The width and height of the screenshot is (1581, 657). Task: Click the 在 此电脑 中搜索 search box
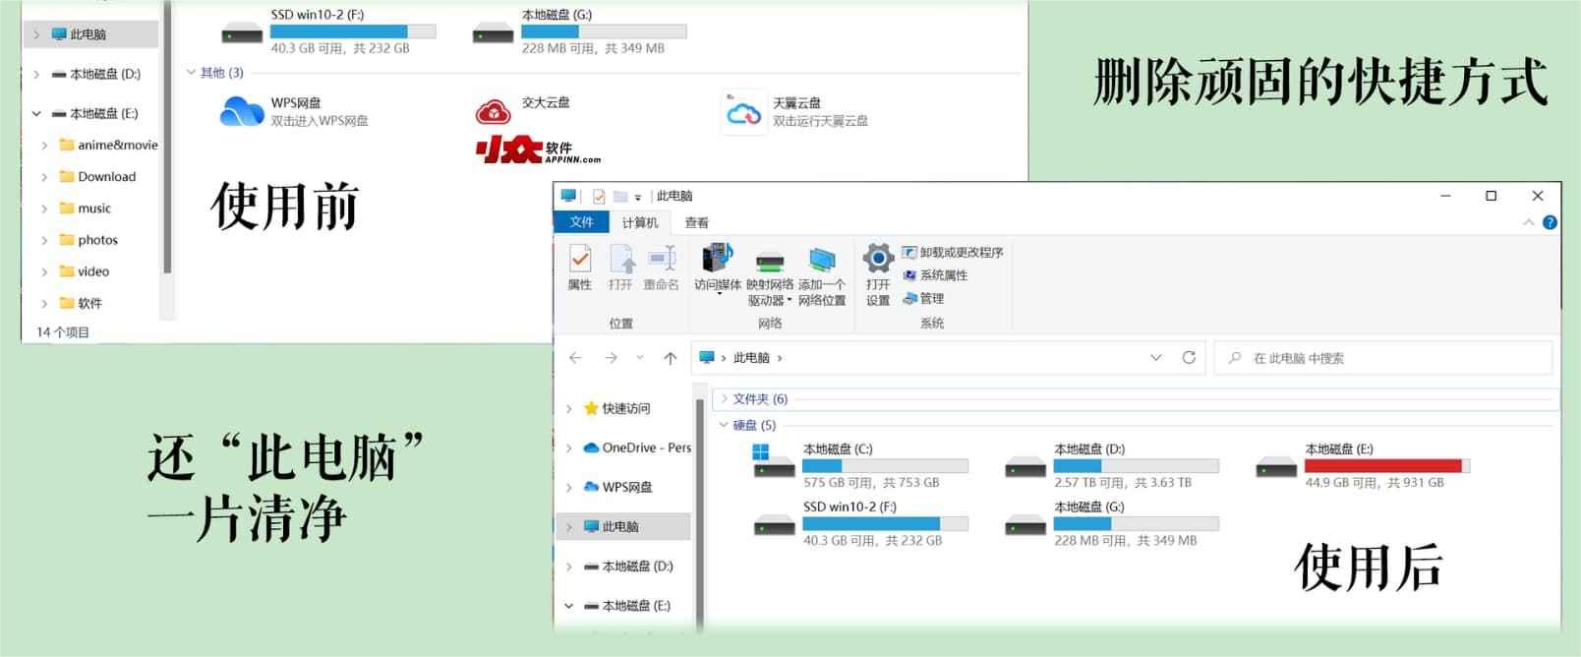(1383, 358)
